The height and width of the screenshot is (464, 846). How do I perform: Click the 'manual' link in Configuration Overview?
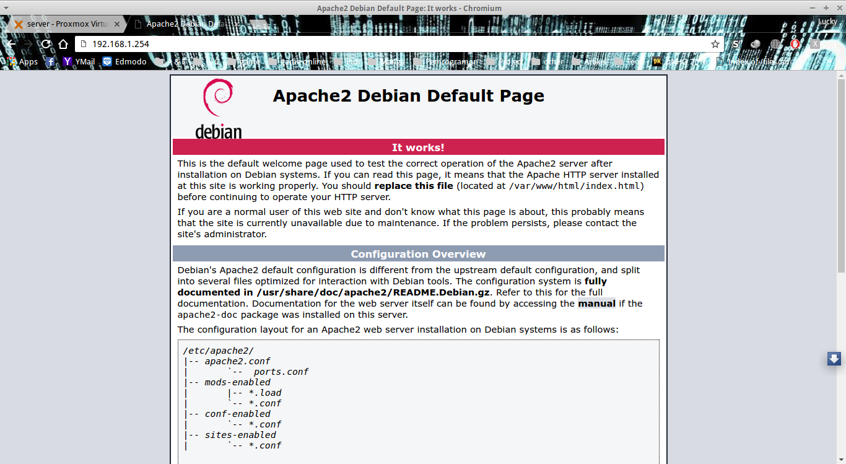click(x=596, y=304)
